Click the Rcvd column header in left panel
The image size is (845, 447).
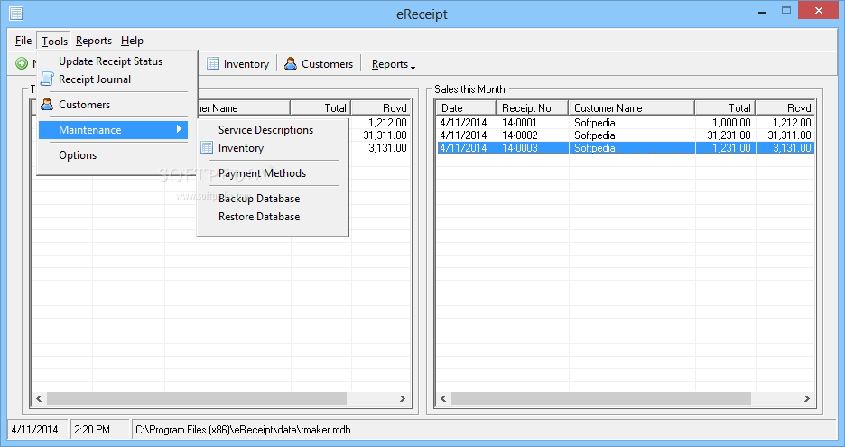[381, 107]
